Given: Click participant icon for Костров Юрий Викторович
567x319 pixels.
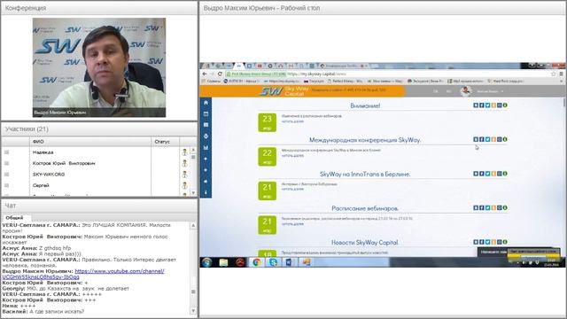Looking at the screenshot, I should pos(185,163).
